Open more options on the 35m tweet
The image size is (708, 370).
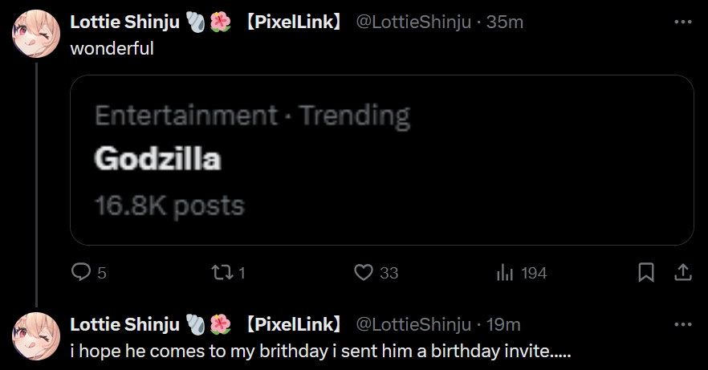pos(682,22)
